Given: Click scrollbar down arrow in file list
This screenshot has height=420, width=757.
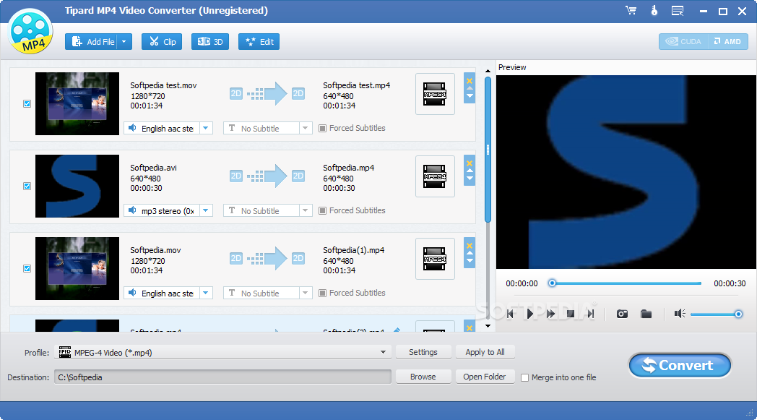Looking at the screenshot, I should [x=488, y=326].
